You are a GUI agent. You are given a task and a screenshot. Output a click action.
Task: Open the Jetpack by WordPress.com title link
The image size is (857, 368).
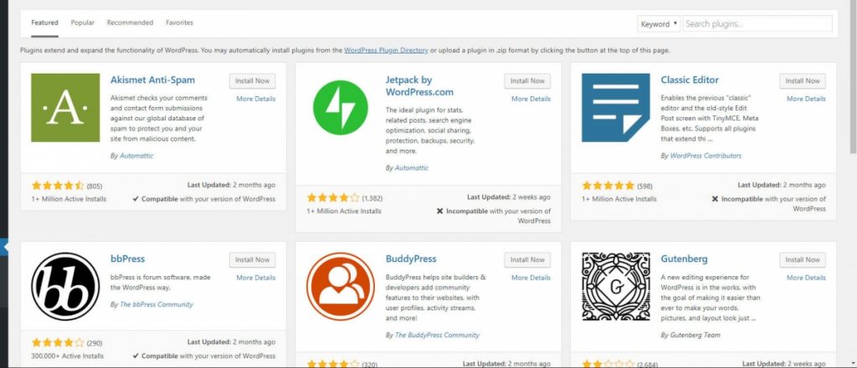pos(419,85)
